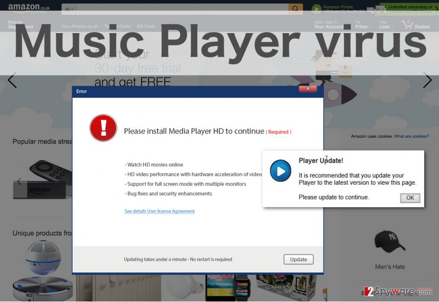Expand the Your Lists dropdown
Screen dimensions: 439x302
[386, 24]
